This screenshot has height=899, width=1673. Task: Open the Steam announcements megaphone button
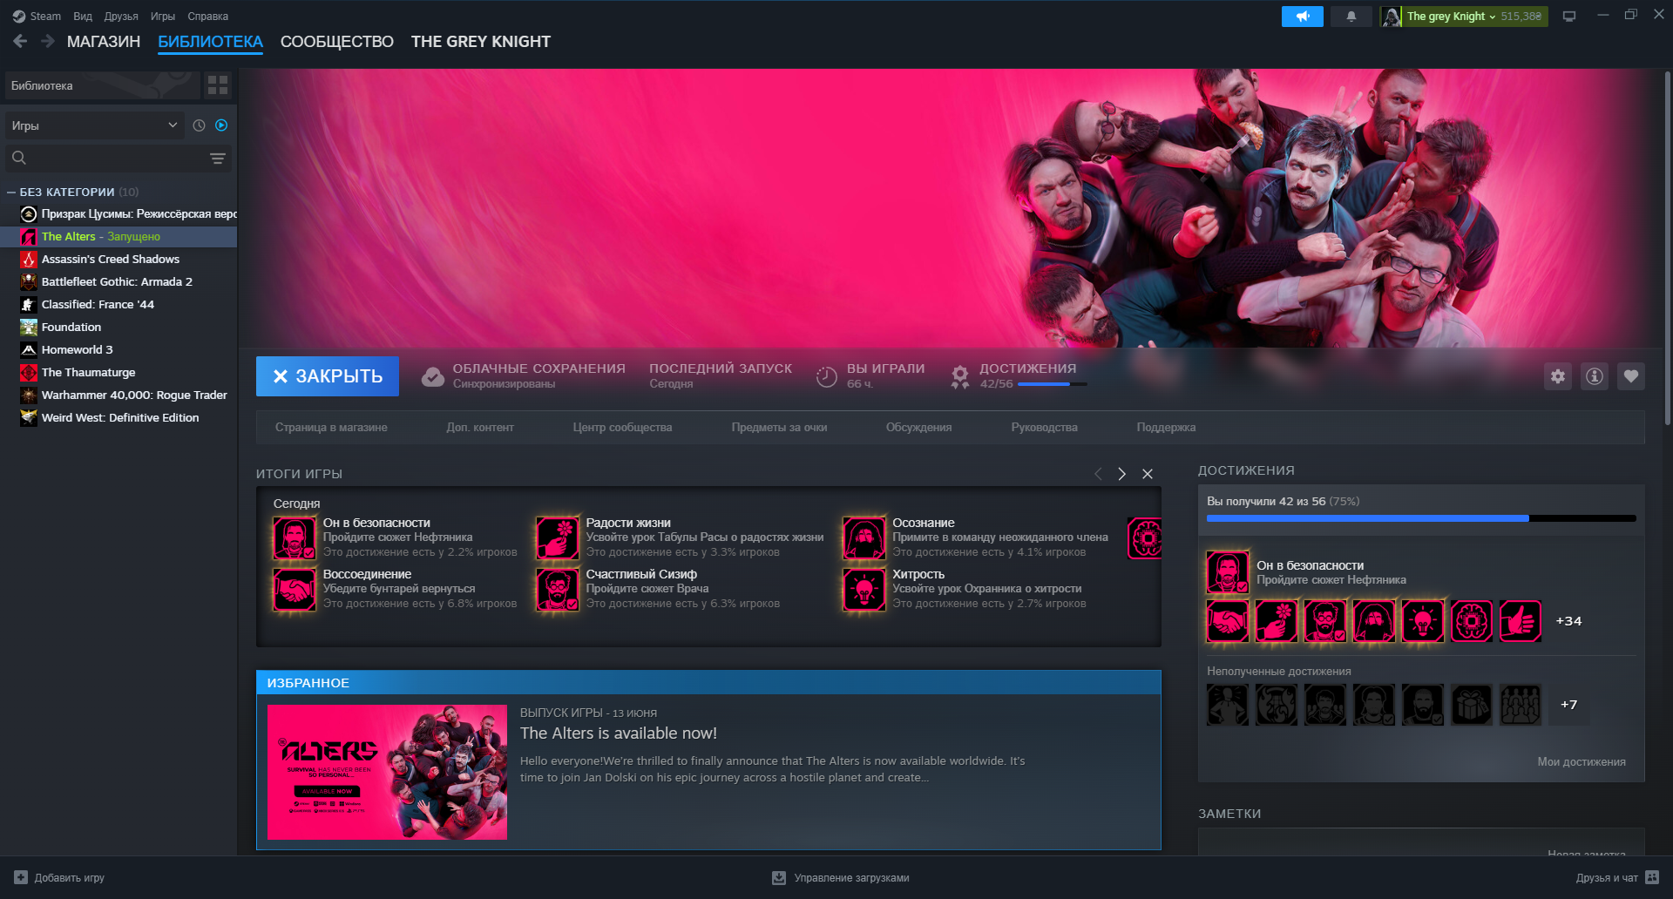(1302, 17)
